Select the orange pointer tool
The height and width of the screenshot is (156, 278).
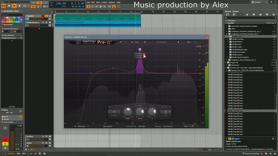pos(89,6)
